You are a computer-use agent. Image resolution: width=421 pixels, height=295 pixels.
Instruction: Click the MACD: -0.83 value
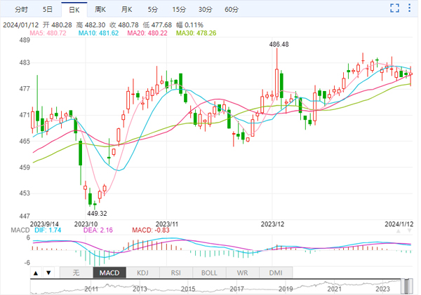point(151,230)
